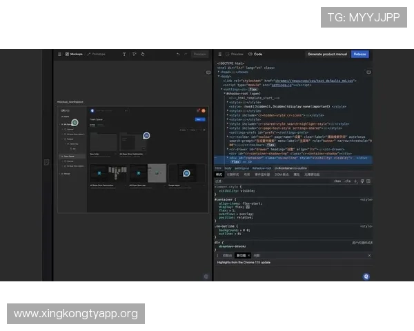Select the arrow cursor tool
This screenshot has width=414, height=331.
134,54
